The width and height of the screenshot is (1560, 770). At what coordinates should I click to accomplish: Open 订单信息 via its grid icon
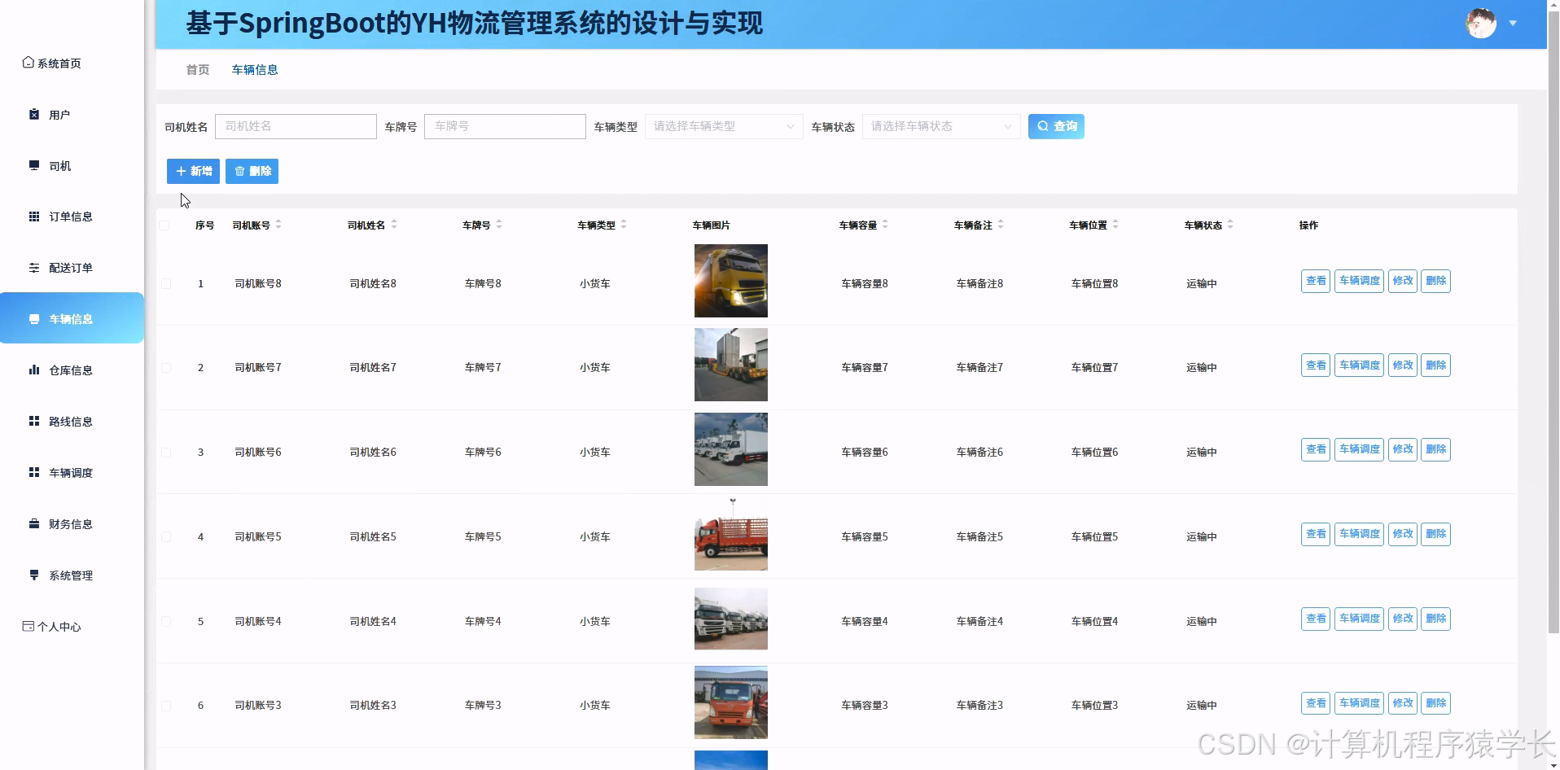33,216
